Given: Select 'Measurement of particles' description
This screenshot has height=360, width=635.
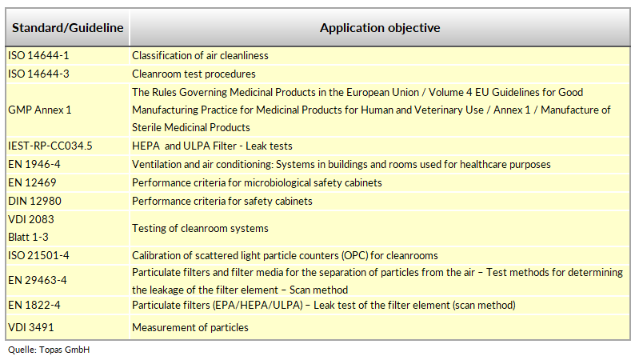Looking at the screenshot, I should 190,327.
